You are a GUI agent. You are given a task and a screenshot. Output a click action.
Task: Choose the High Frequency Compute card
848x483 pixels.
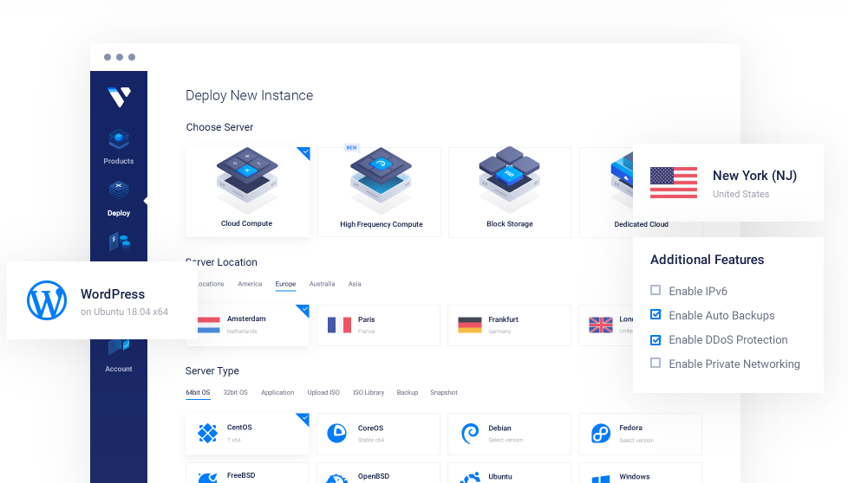click(x=379, y=191)
